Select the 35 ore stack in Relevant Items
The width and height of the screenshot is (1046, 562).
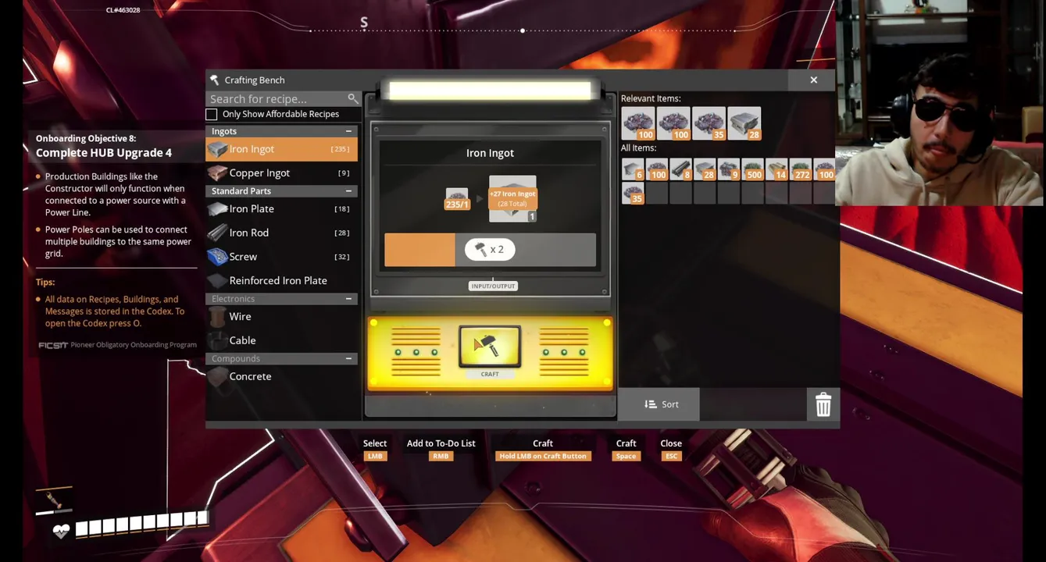709,124
